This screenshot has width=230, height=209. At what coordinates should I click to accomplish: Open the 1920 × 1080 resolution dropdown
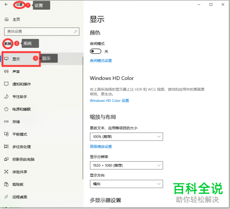[126, 165]
